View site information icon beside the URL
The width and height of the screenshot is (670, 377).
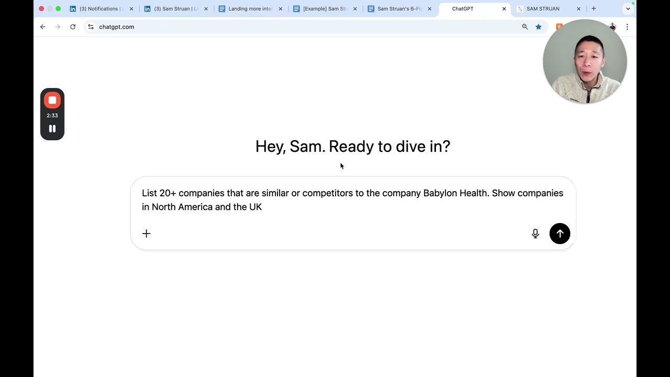pyautogui.click(x=91, y=27)
